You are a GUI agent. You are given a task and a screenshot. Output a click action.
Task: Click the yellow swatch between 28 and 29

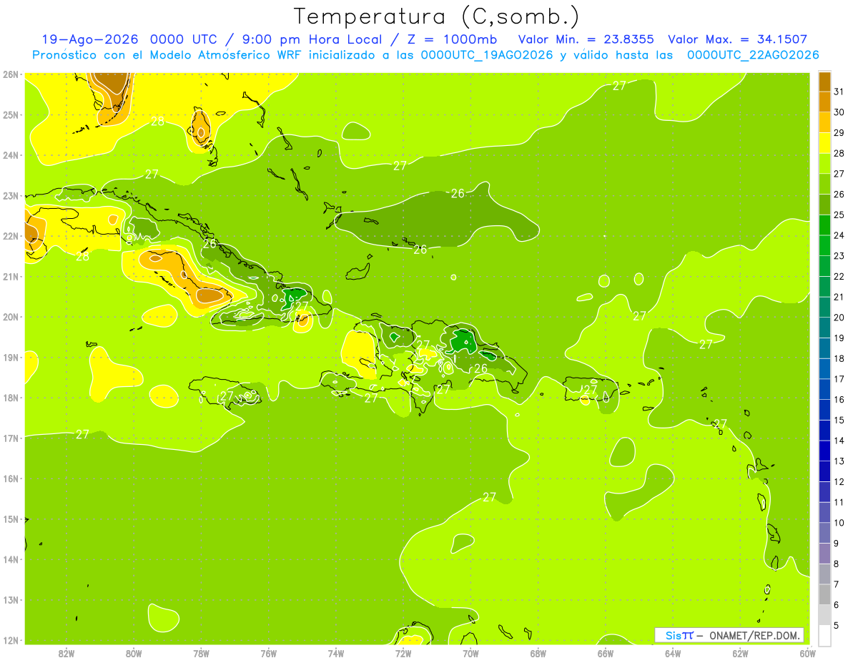pyautogui.click(x=824, y=143)
